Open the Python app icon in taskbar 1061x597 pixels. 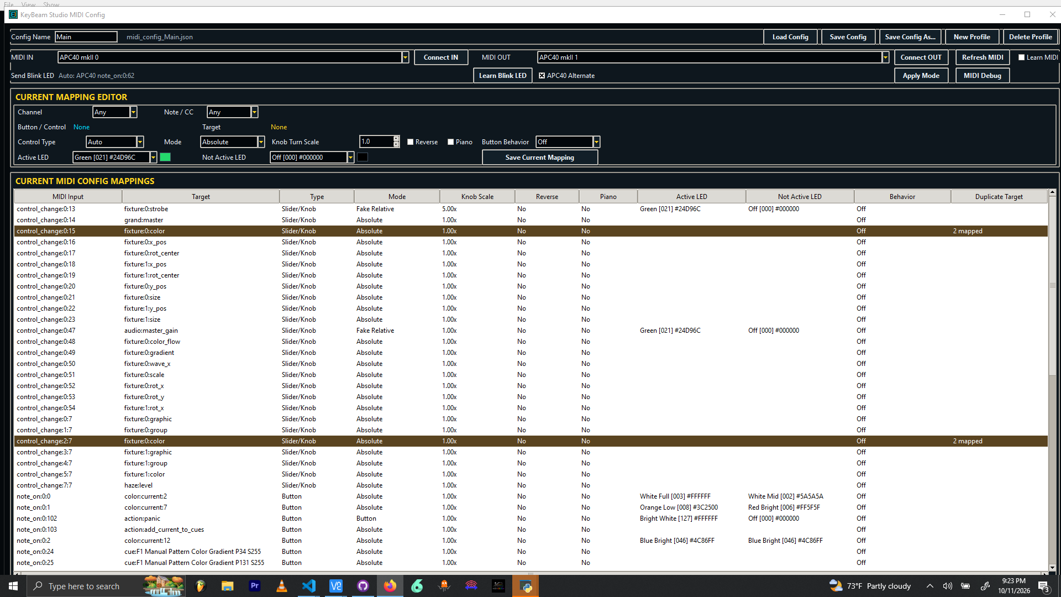coord(526,586)
